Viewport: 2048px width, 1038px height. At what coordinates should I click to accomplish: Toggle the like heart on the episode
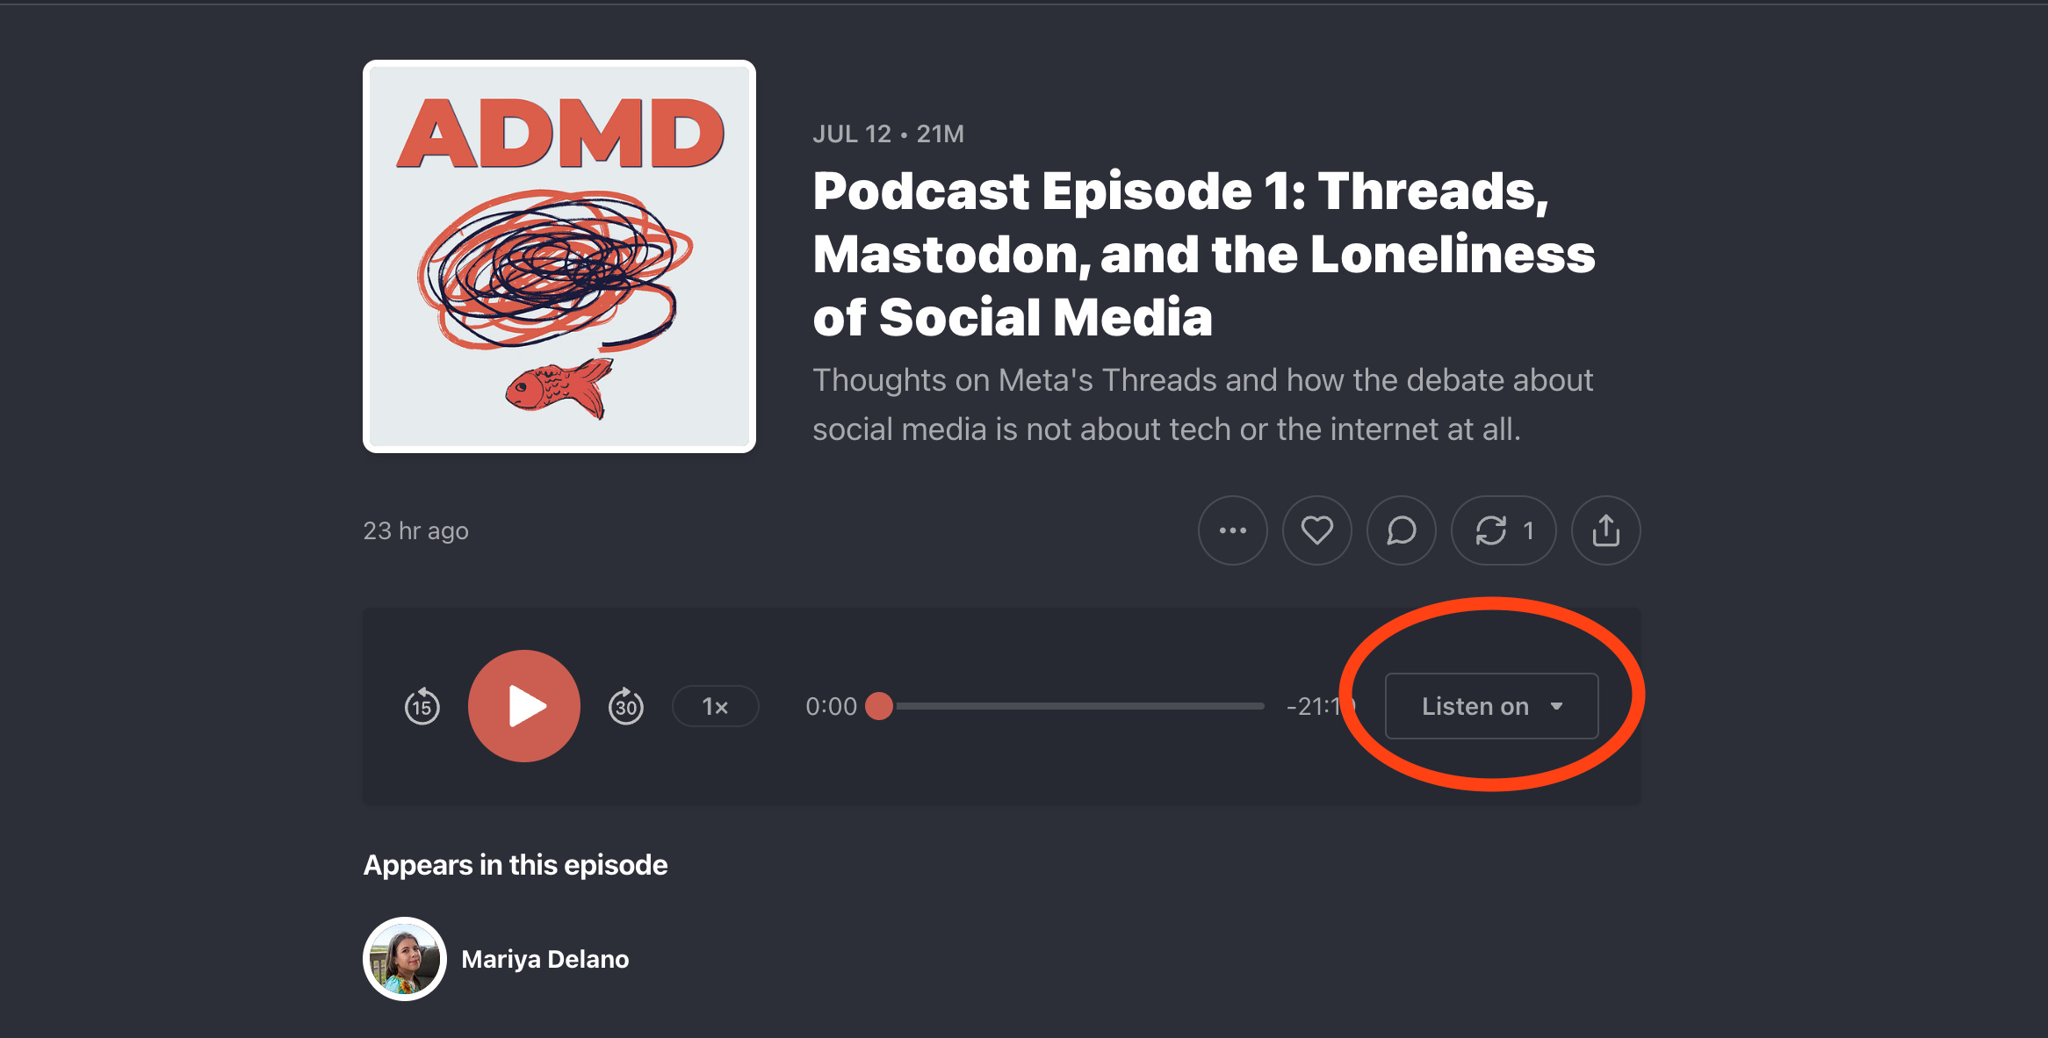(1317, 530)
